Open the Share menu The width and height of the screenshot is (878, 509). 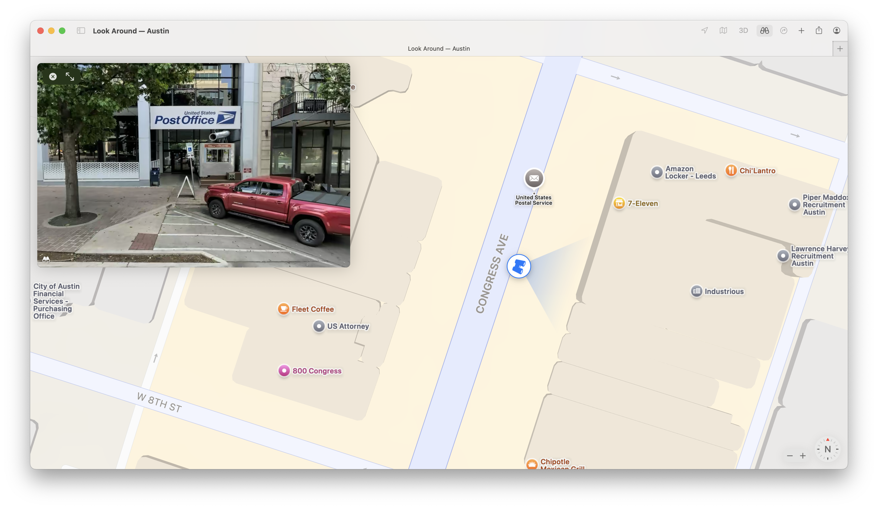click(819, 31)
